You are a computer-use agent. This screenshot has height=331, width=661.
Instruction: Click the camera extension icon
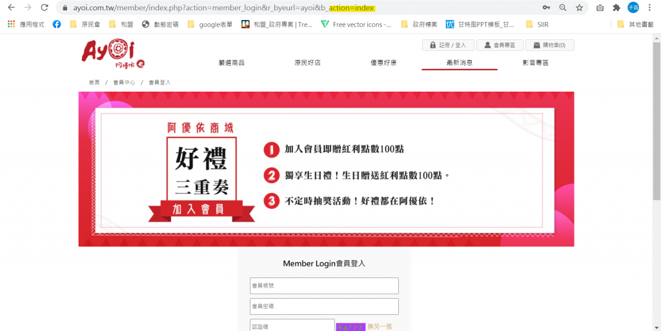(x=600, y=8)
